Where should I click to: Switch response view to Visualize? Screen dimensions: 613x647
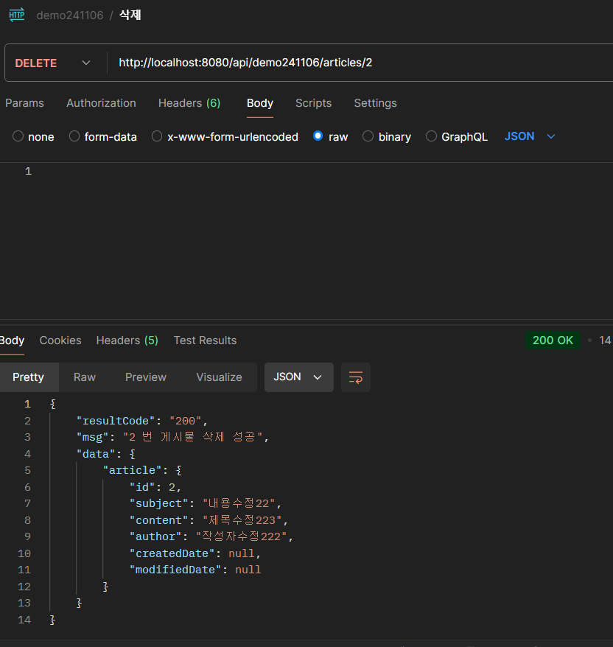219,377
